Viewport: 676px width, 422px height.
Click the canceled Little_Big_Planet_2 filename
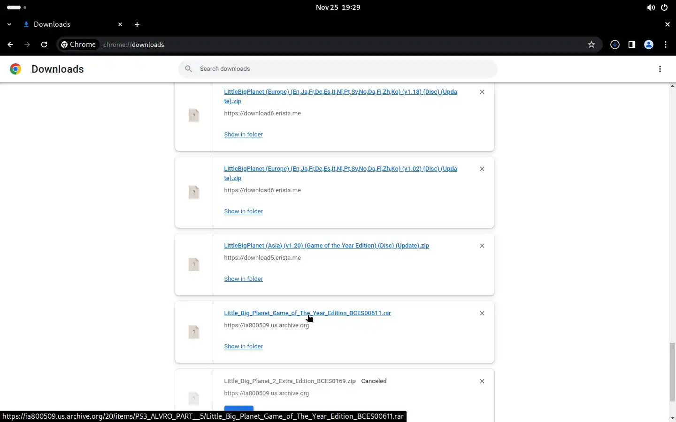click(290, 381)
